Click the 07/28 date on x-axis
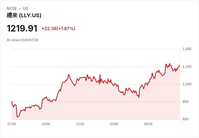199x138 pixels. pos(12,124)
